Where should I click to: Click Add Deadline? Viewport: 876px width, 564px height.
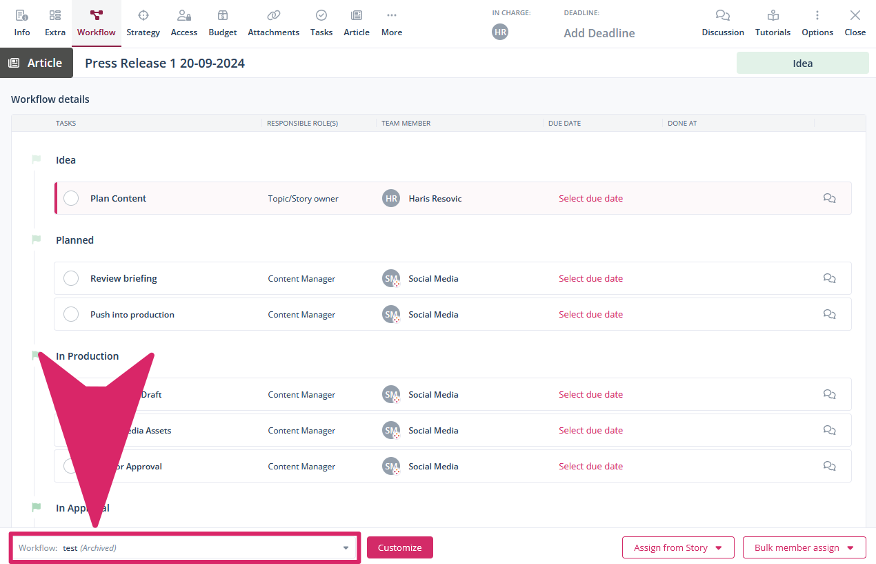coord(599,33)
